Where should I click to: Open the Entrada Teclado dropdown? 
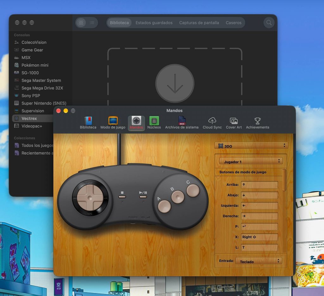(259, 261)
